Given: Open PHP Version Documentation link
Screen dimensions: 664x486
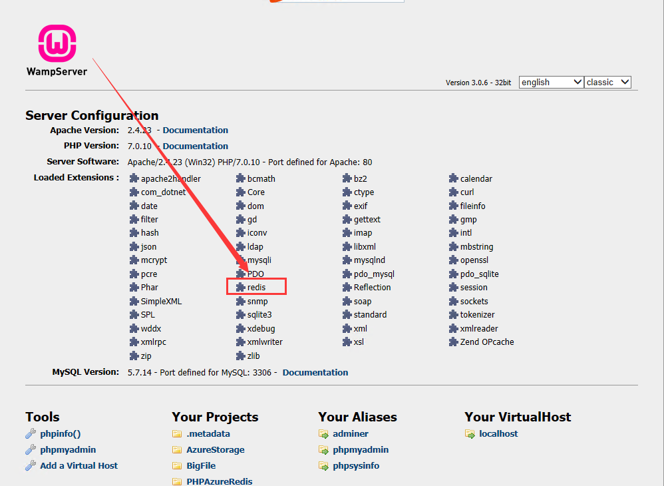Looking at the screenshot, I should [x=195, y=146].
